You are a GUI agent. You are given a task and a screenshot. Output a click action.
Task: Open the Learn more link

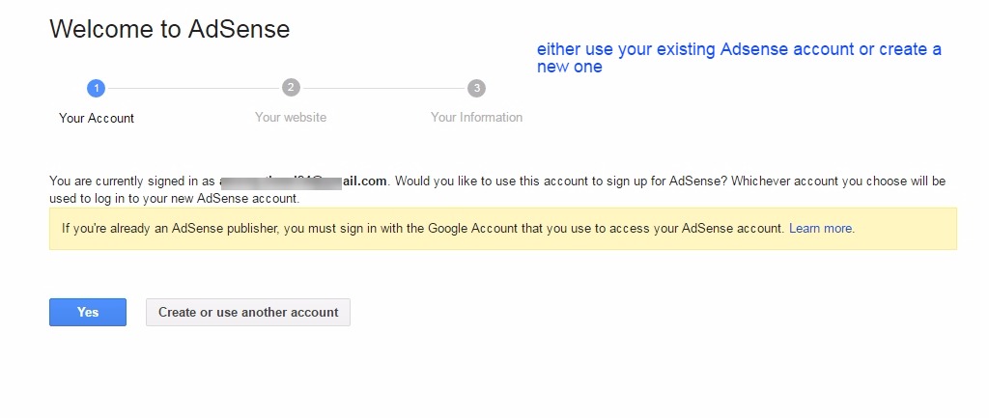coord(821,229)
